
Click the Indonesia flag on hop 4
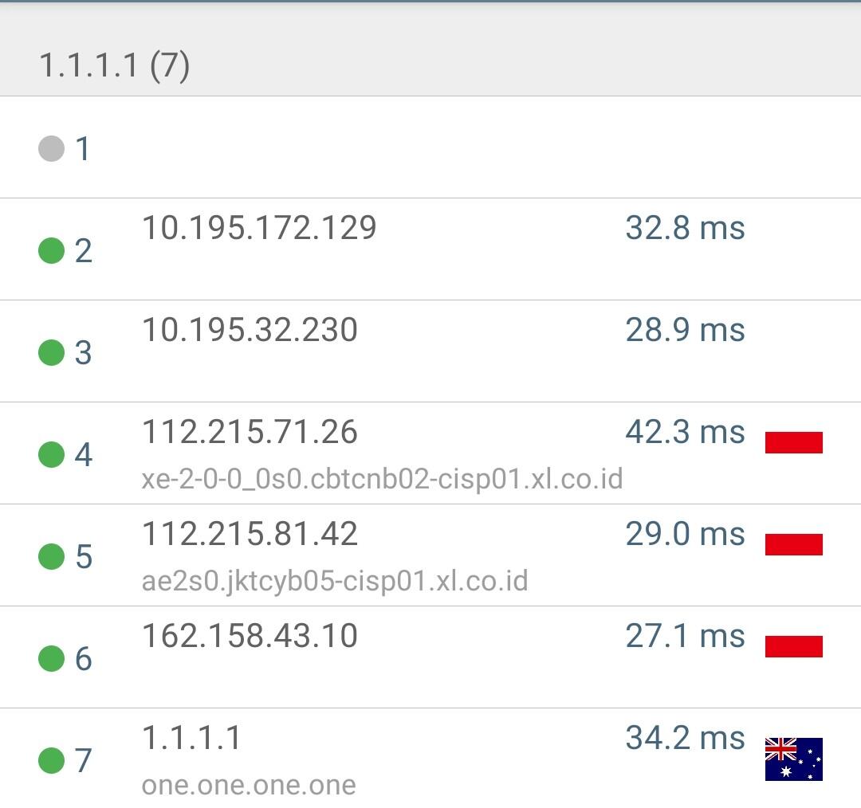[793, 442]
